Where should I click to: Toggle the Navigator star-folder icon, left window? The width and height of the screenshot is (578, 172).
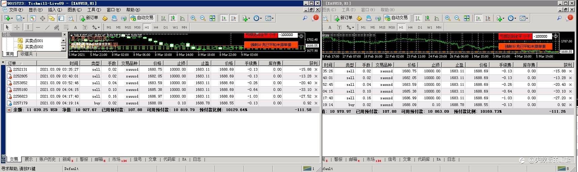[x=52, y=18]
